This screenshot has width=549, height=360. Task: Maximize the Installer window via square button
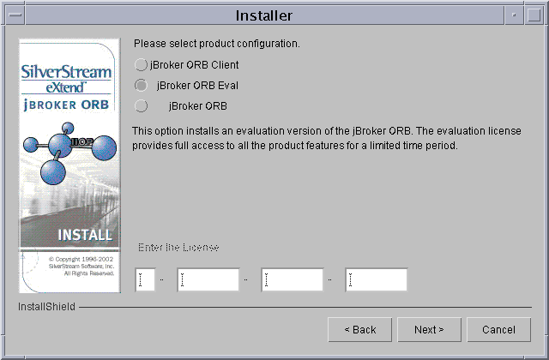click(x=534, y=15)
